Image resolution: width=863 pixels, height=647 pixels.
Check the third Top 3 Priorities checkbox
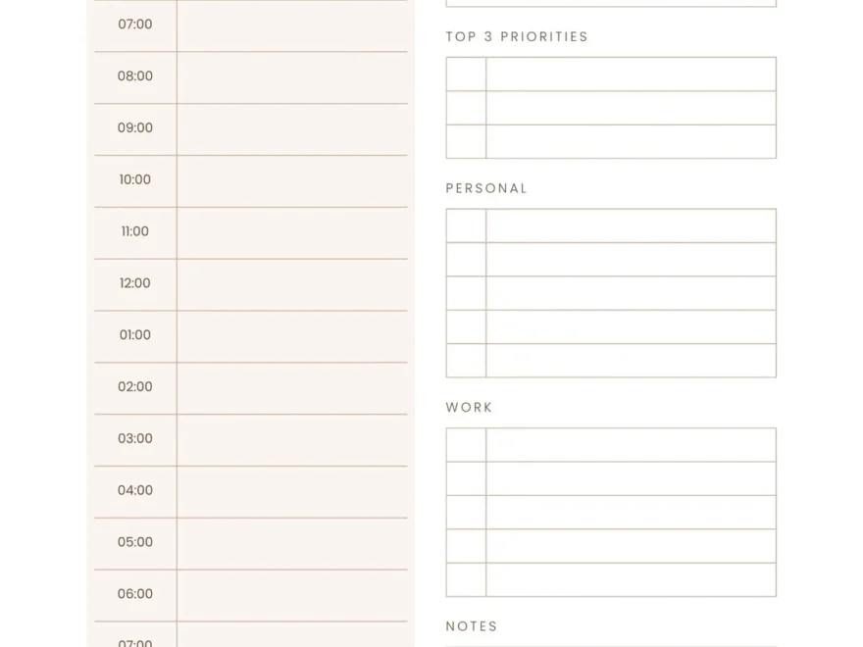tap(466, 141)
